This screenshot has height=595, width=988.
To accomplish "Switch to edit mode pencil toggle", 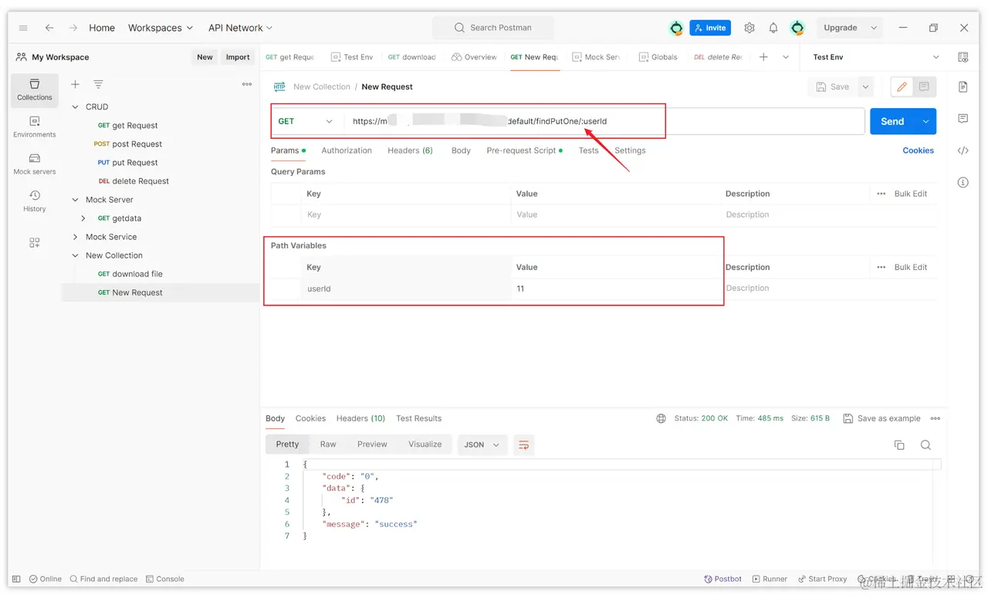I will point(901,87).
